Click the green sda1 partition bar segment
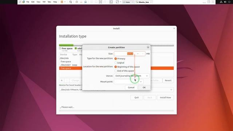This screenshot has height=131, width=233. pyautogui.click(x=66, y=45)
